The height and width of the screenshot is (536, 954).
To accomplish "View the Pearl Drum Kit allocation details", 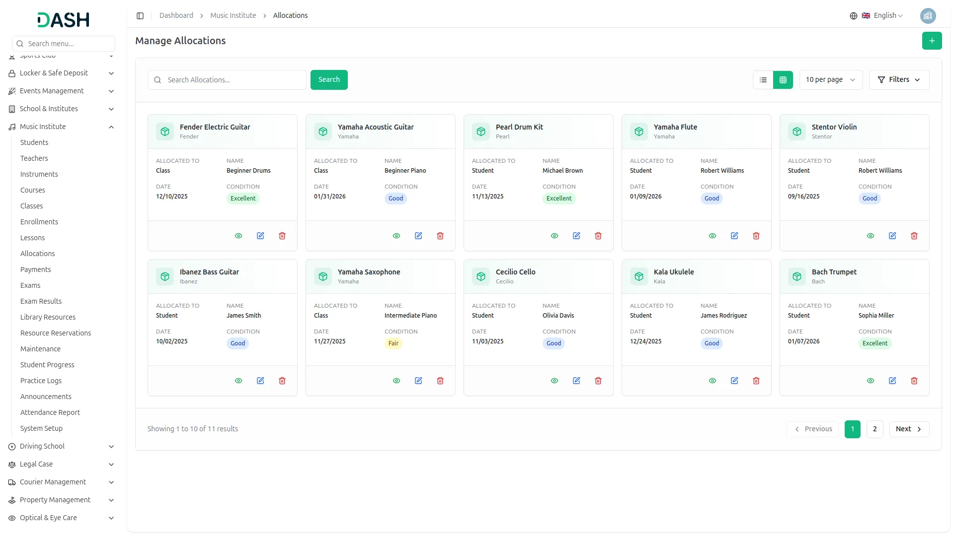I will (x=555, y=236).
